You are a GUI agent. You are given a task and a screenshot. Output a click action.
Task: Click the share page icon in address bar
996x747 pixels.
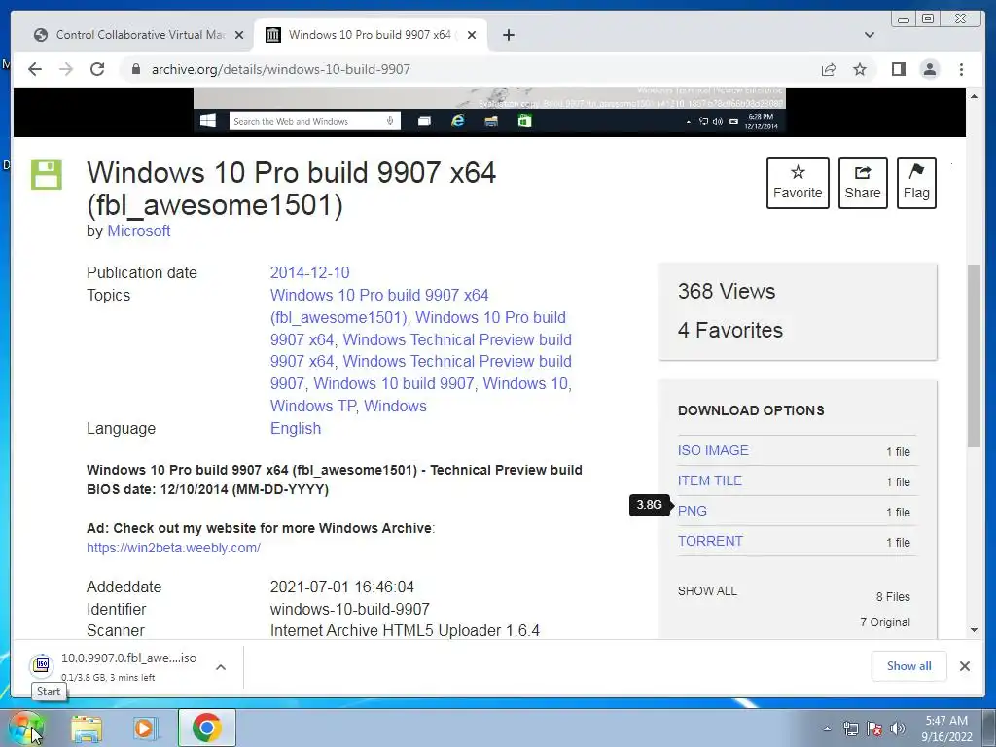(x=829, y=69)
